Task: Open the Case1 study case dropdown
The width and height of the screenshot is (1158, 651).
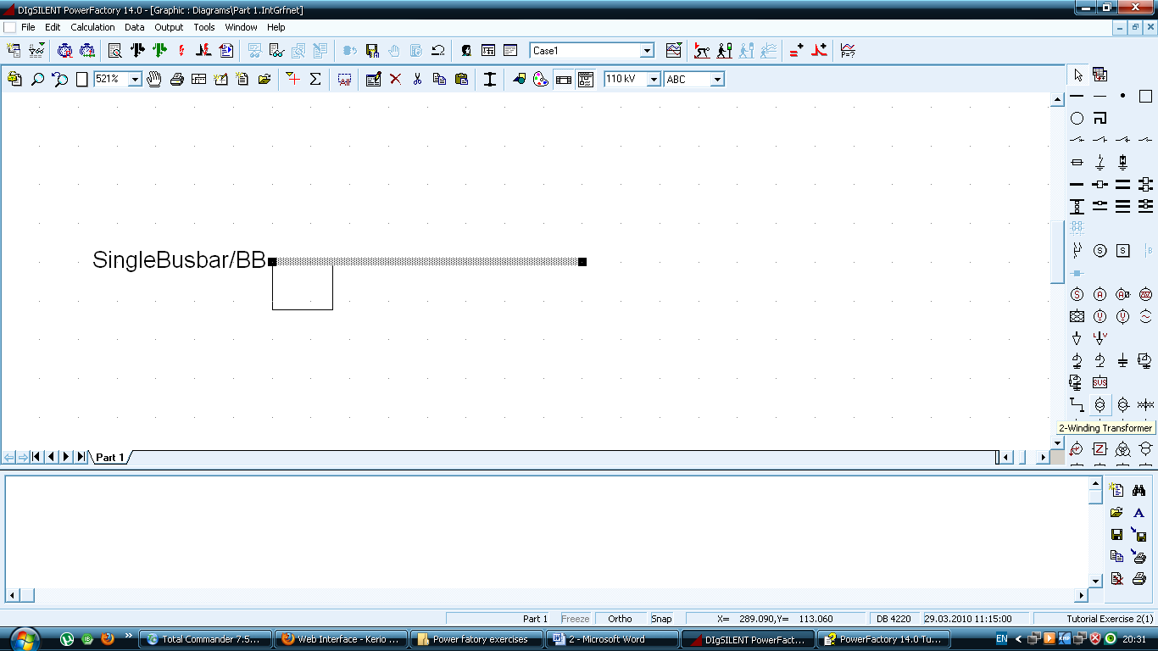Action: click(x=647, y=51)
